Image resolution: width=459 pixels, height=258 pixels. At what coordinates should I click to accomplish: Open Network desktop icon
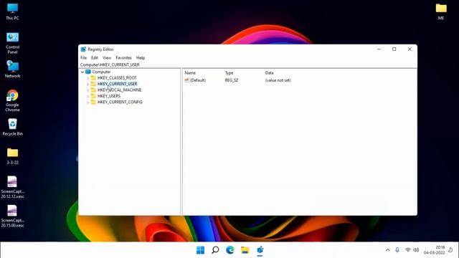(x=12, y=69)
